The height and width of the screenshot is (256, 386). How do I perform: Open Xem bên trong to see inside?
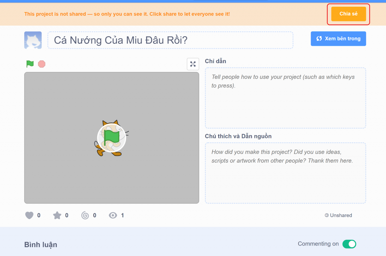pyautogui.click(x=338, y=39)
